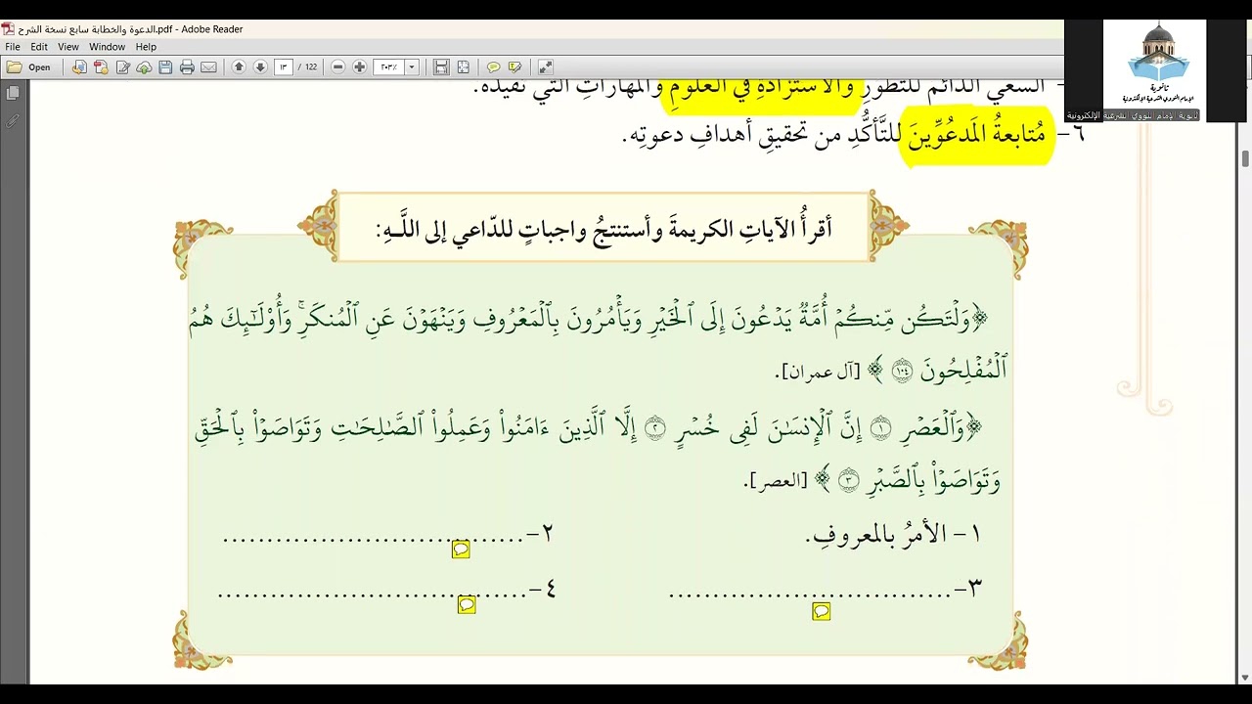Click the vertical scrollbar thumb
Image resolution: width=1252 pixels, height=704 pixels.
tap(1245, 158)
